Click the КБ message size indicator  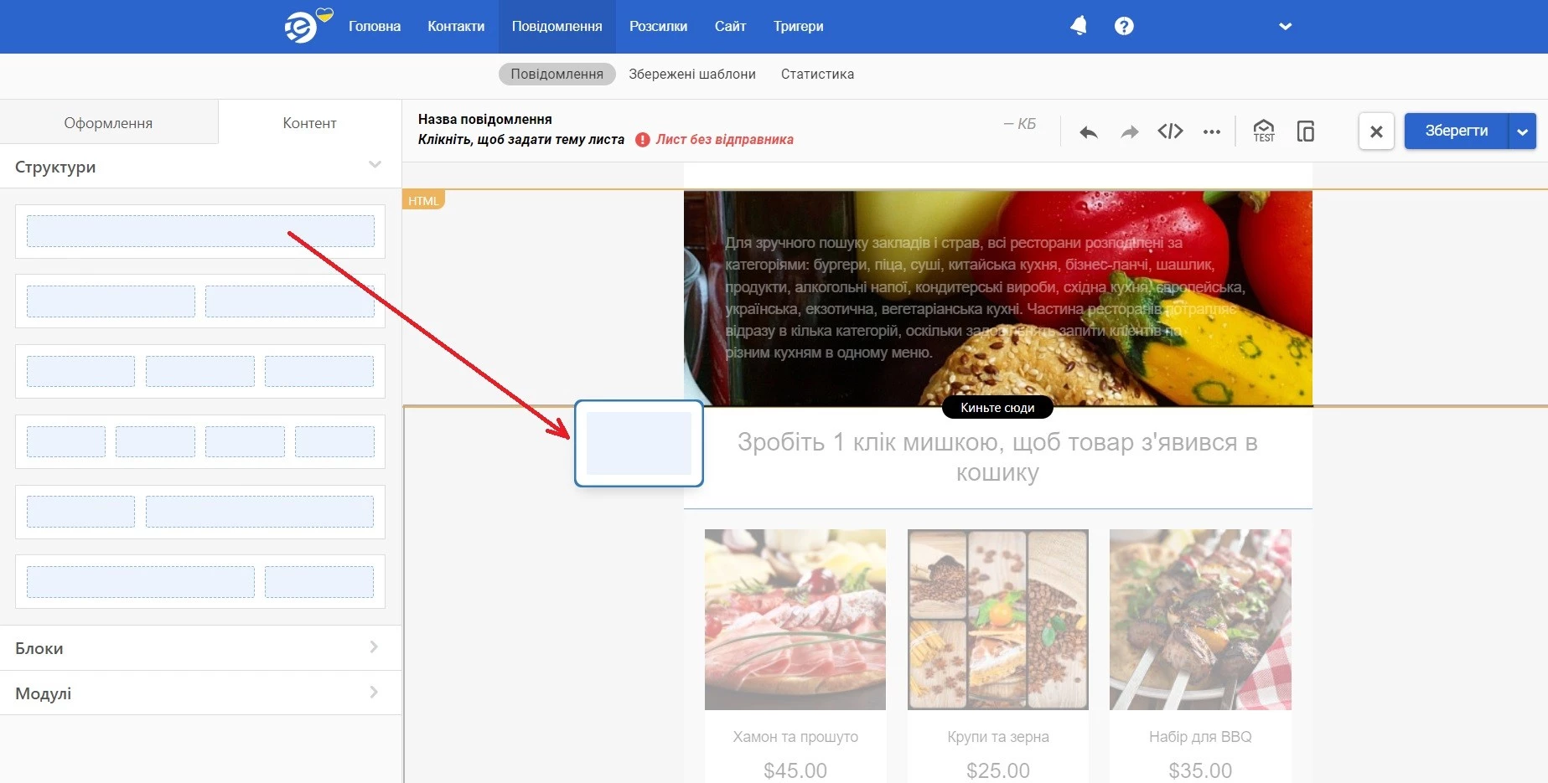[1020, 124]
